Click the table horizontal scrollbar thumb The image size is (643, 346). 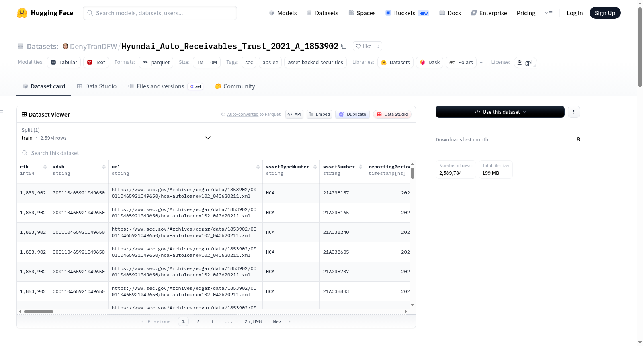click(39, 311)
